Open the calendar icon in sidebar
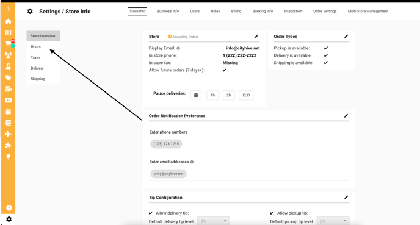Screen dimensions: 420x225 [x=9, y=112]
